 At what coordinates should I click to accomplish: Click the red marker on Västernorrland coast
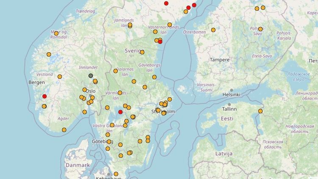coord(160,42)
